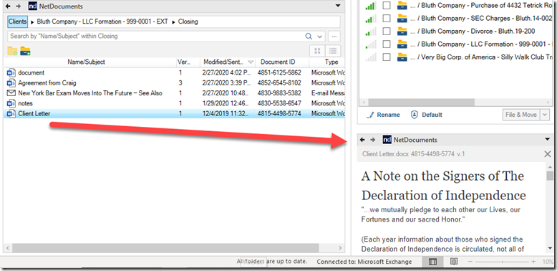Go back in preview NetDocuments pane
This screenshot has height=271, width=557.
(x=362, y=140)
